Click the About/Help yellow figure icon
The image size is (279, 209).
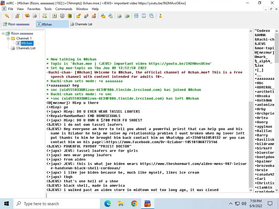click(x=160, y=16)
